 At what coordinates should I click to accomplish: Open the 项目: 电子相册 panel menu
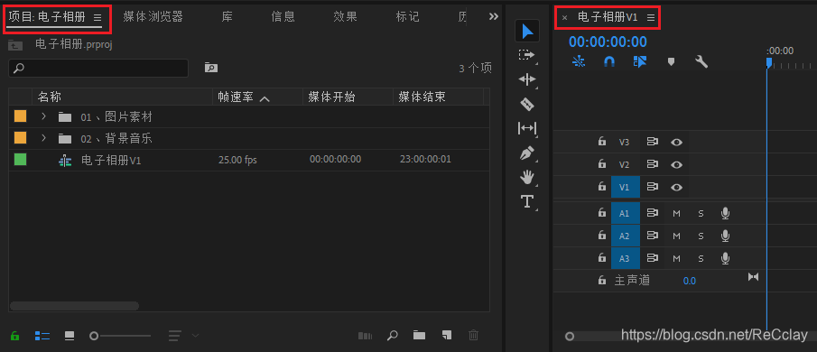pyautogui.click(x=97, y=17)
